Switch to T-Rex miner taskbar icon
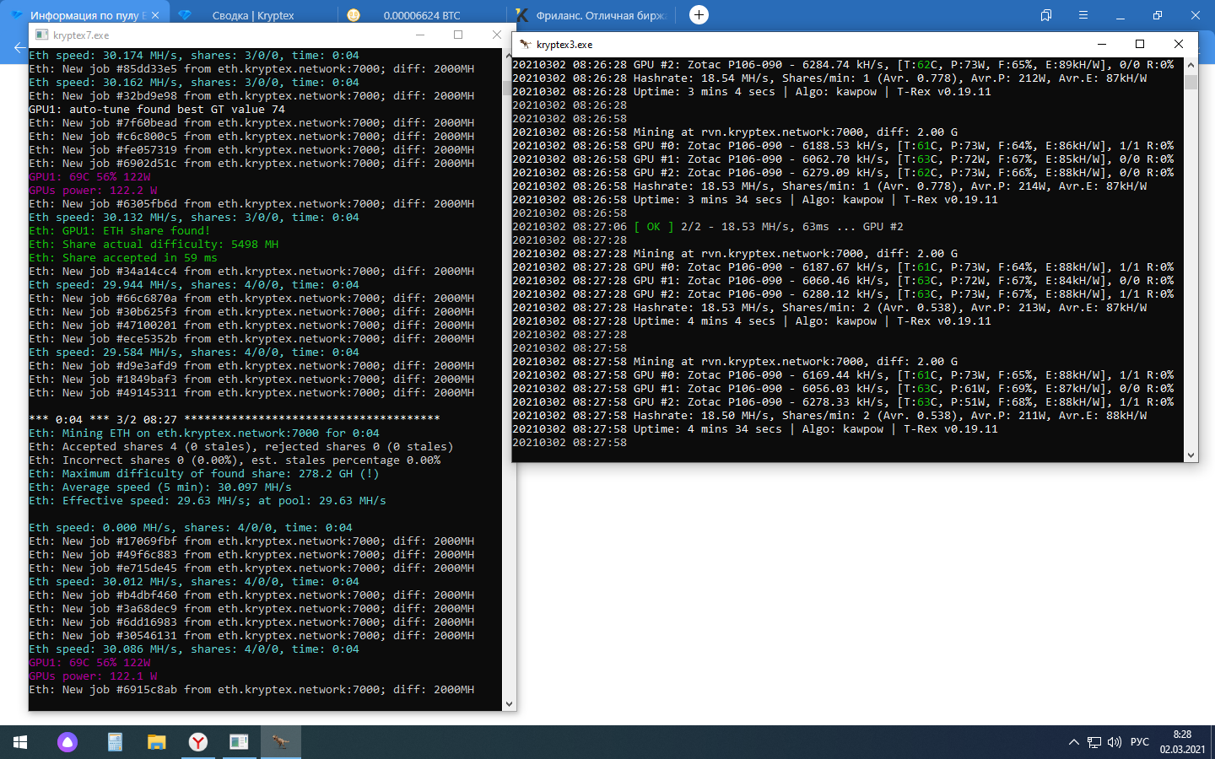 [280, 742]
